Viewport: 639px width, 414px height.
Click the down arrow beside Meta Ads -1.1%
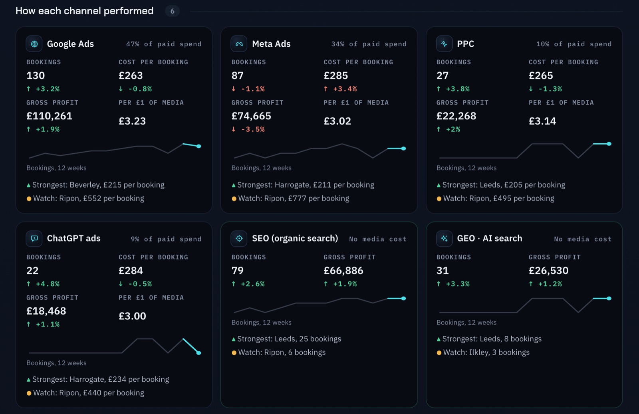click(234, 89)
